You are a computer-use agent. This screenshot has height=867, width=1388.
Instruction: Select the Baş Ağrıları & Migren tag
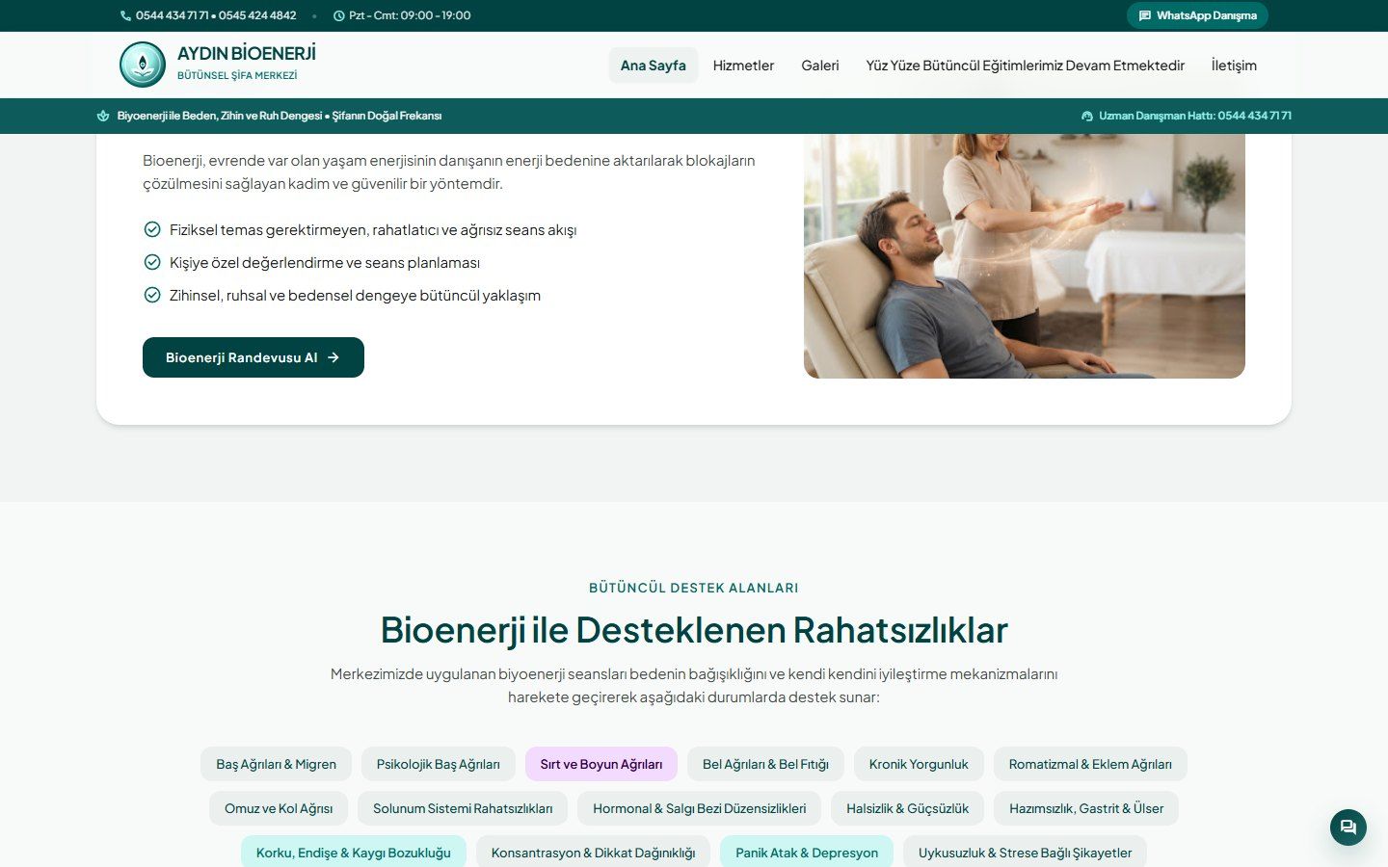click(x=276, y=764)
